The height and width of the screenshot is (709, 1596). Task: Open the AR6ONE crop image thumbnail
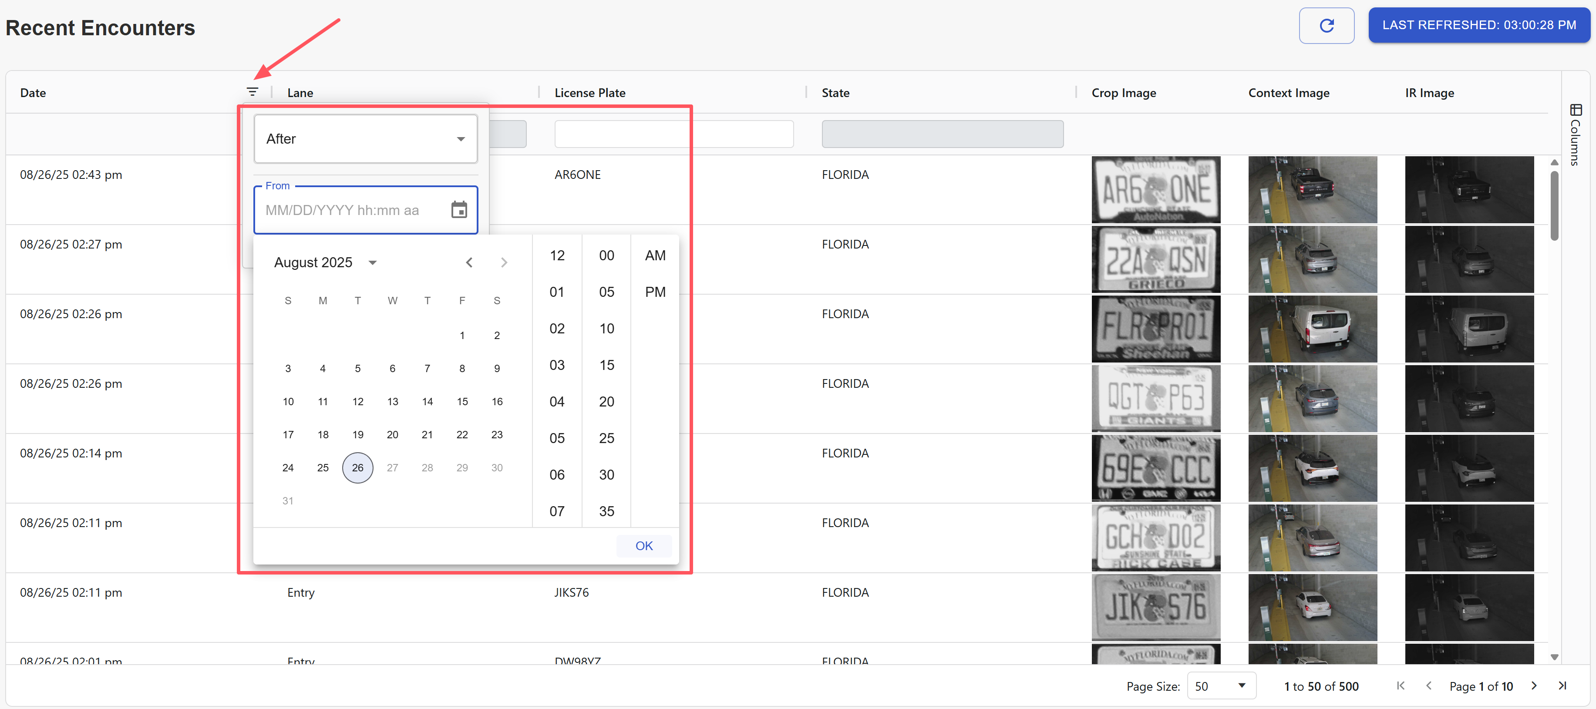1155,189
